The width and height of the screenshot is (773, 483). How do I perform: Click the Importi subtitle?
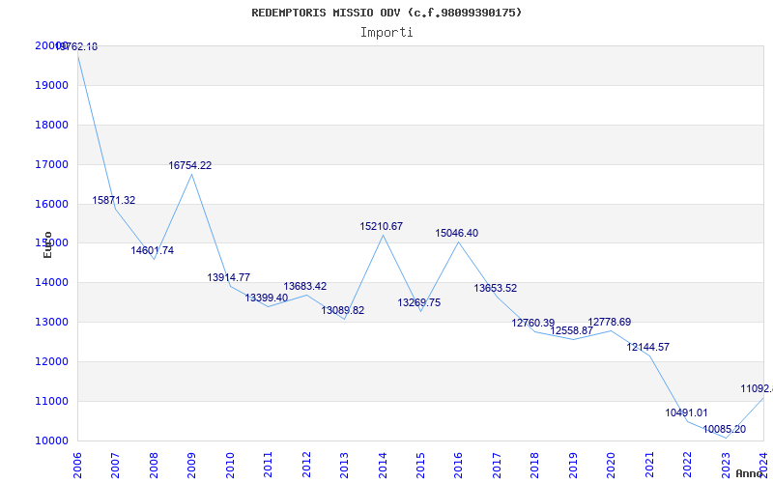[x=386, y=33]
